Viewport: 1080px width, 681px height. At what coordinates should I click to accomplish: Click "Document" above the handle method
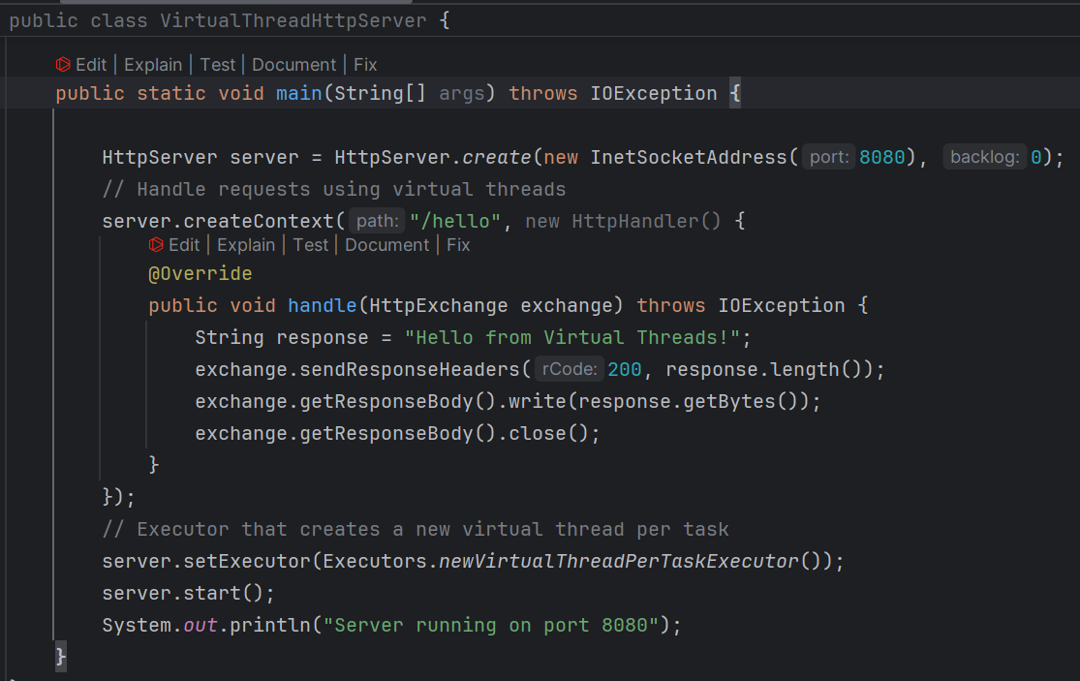pyautogui.click(x=386, y=244)
